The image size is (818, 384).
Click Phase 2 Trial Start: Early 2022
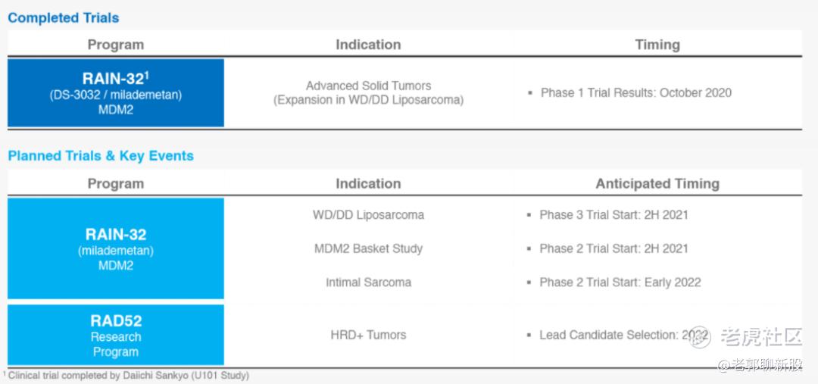pyautogui.click(x=620, y=283)
